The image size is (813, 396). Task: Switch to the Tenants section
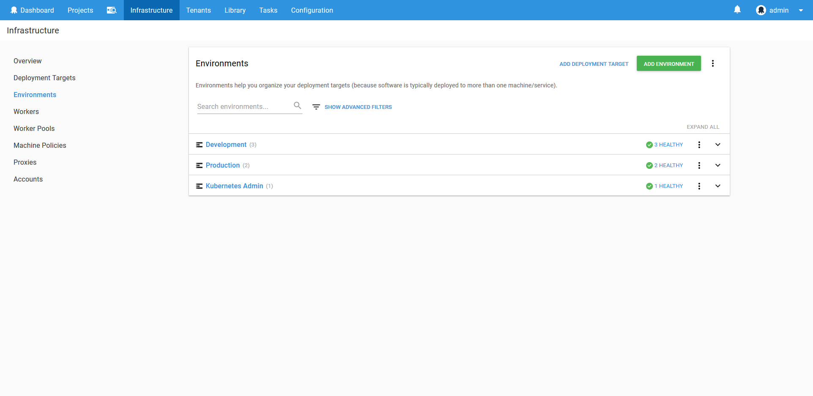pyautogui.click(x=198, y=10)
